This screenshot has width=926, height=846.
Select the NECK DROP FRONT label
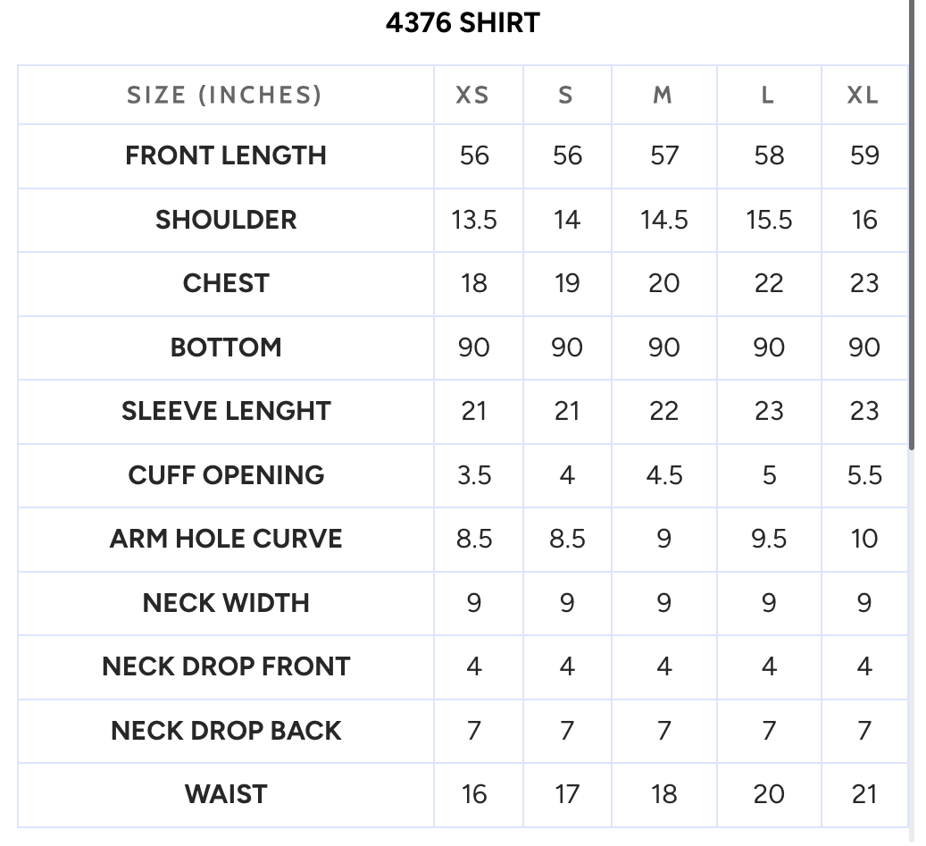tap(226, 666)
